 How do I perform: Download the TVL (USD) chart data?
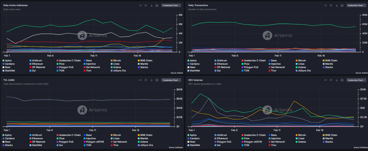click(x=151, y=80)
